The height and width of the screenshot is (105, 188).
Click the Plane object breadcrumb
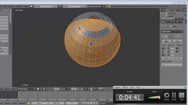(174, 26)
